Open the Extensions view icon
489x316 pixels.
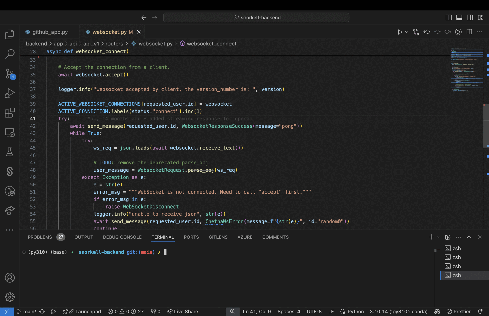tap(10, 113)
